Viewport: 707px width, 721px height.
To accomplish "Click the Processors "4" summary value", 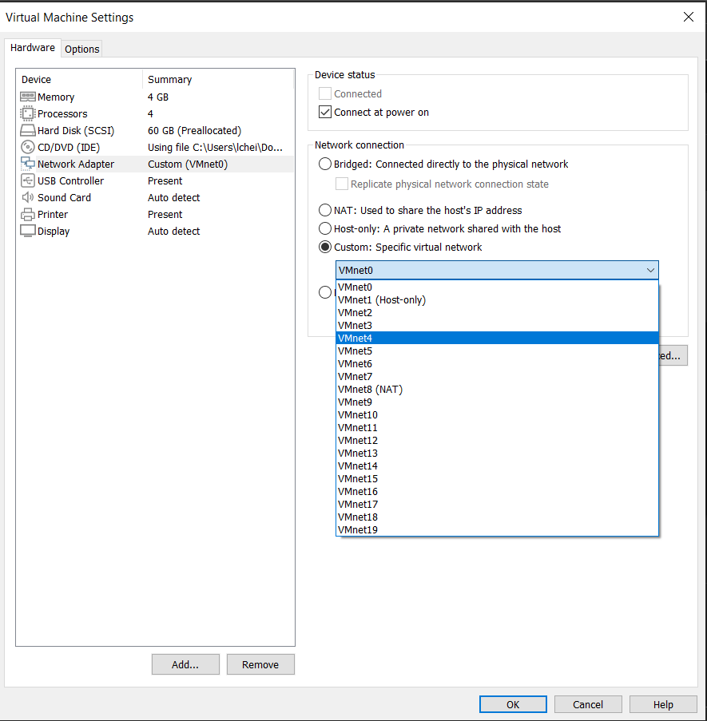I will click(x=150, y=113).
